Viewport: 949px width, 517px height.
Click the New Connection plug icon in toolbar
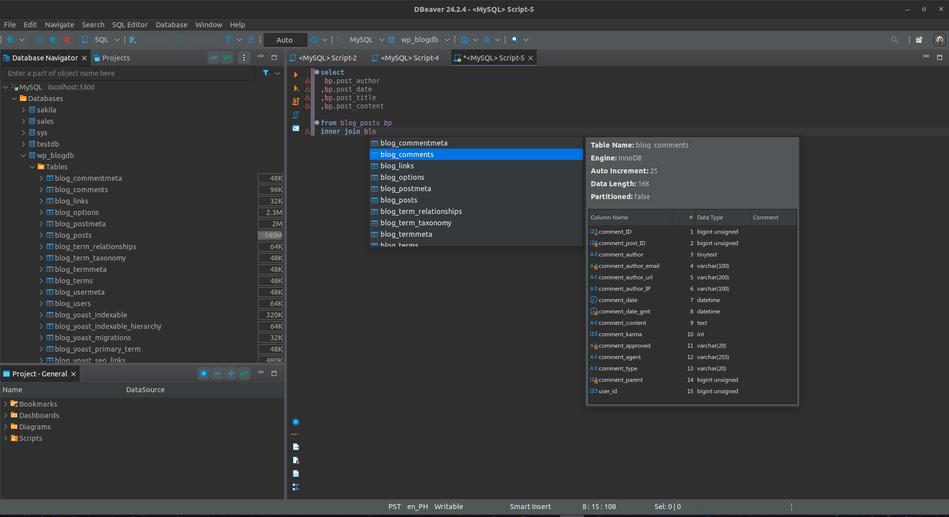coord(10,40)
